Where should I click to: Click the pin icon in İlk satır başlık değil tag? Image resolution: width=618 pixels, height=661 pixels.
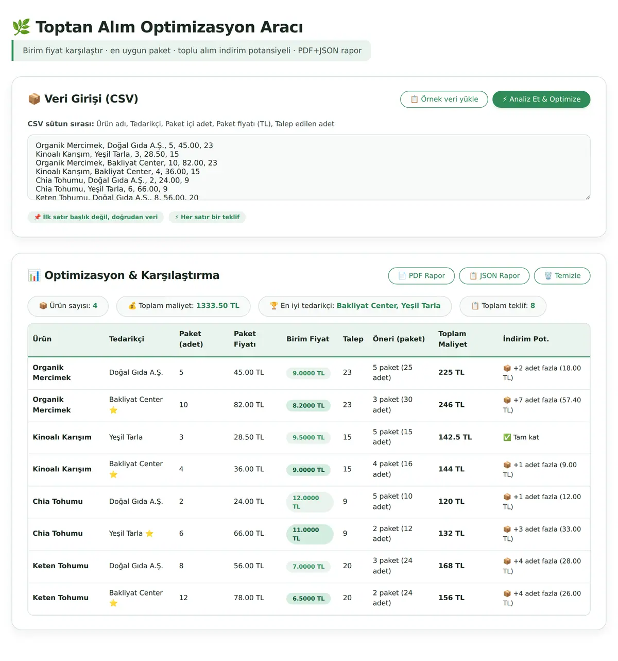(x=38, y=217)
